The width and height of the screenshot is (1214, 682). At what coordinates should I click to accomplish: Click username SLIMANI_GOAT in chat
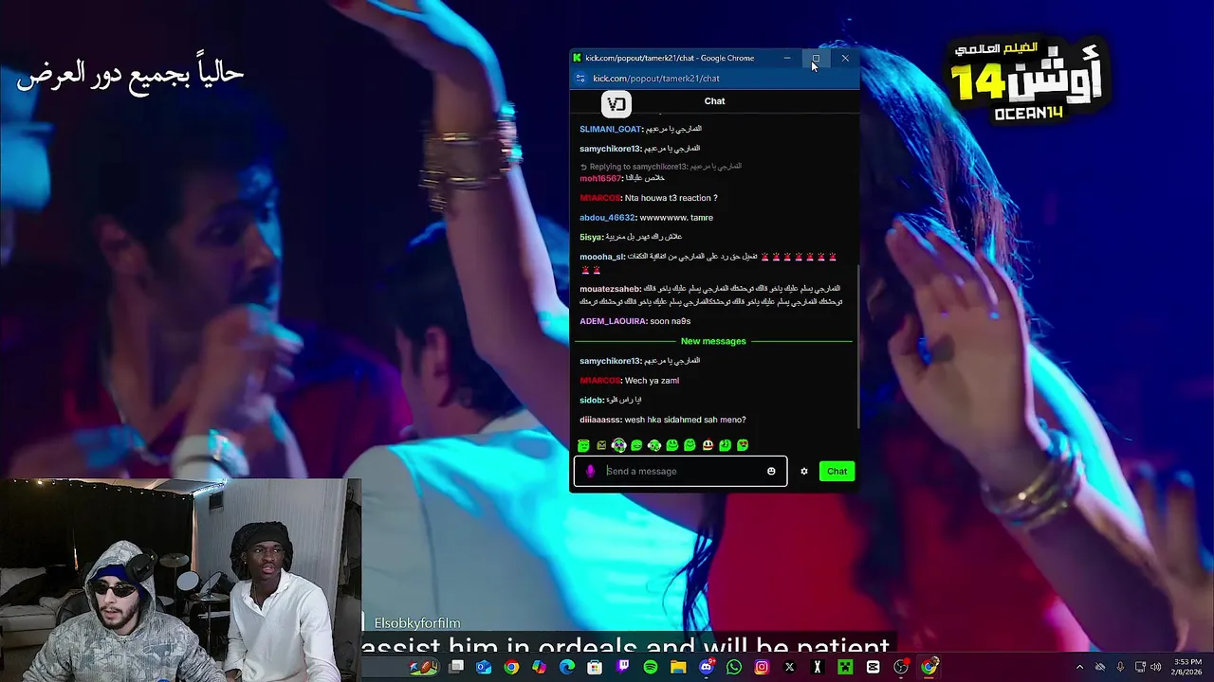(x=610, y=129)
